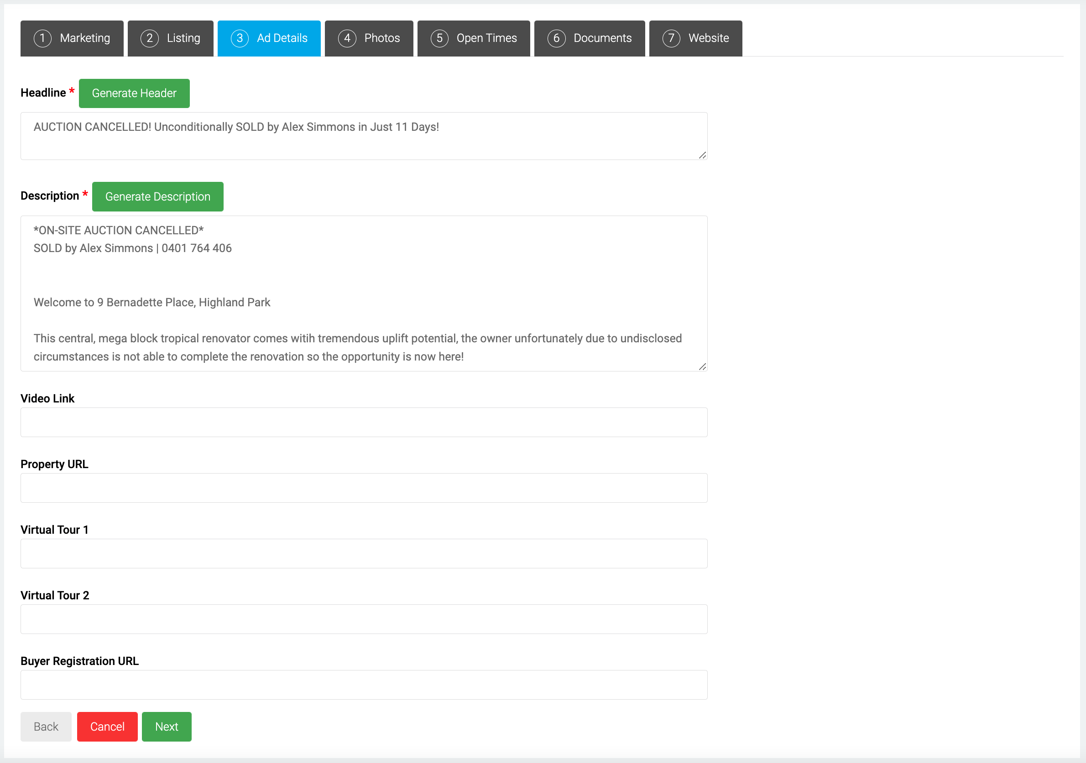Go to the Photos tab
Viewport: 1086px width, 763px height.
click(x=369, y=38)
